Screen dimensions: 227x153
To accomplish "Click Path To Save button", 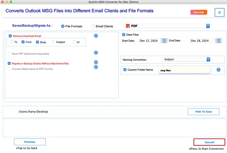I will coord(203,112).
